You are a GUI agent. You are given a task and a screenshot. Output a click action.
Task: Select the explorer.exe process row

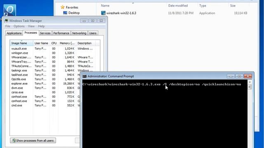pyautogui.click(x=45, y=83)
